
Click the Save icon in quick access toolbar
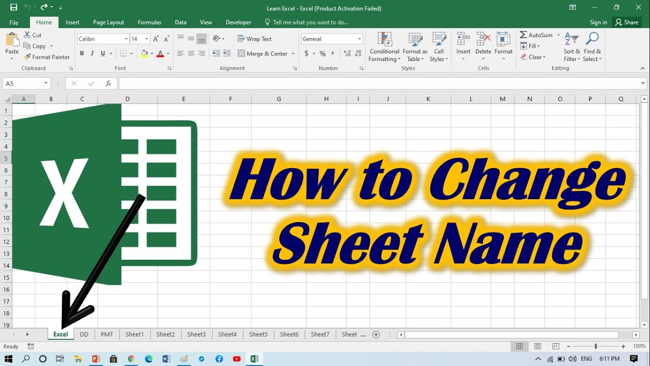[14, 8]
